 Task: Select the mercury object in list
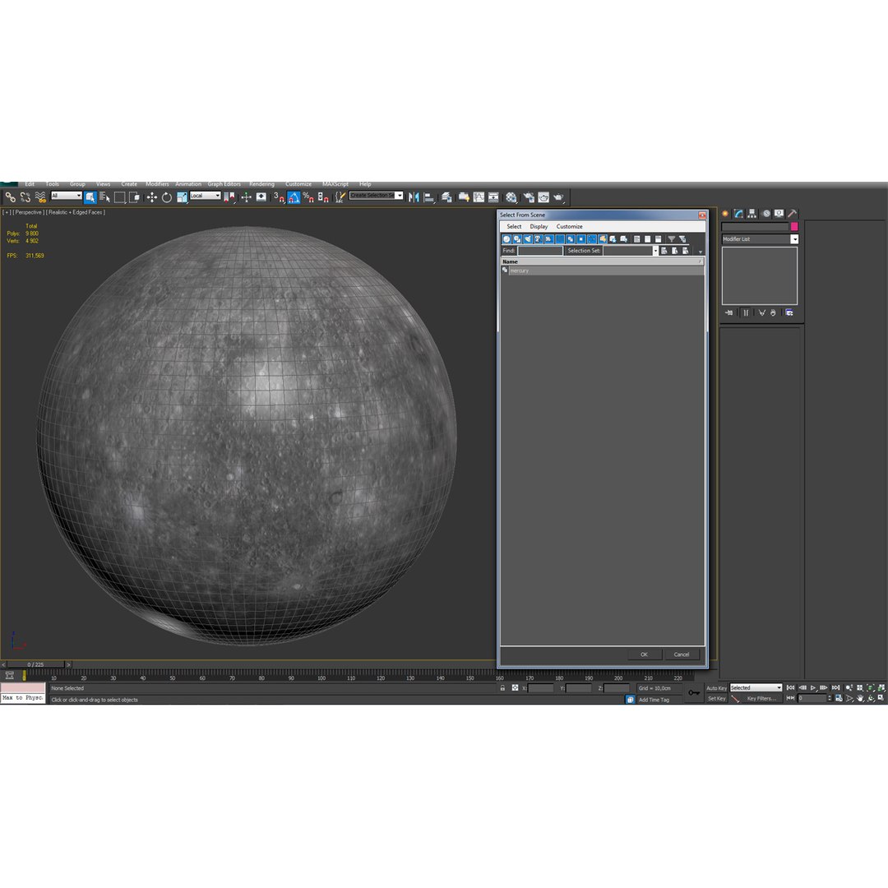point(603,271)
